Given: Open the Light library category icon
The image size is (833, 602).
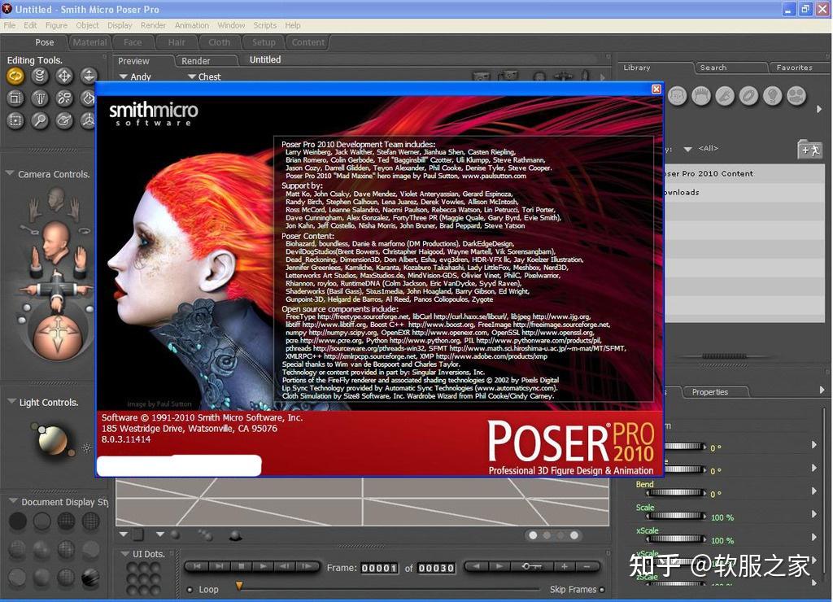Looking at the screenshot, I should coord(772,96).
